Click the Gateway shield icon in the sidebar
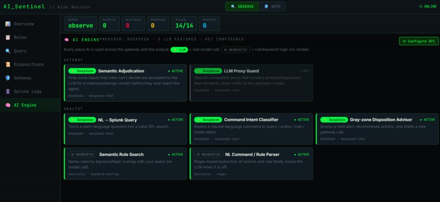This screenshot has width=440, height=202. click(x=8, y=78)
